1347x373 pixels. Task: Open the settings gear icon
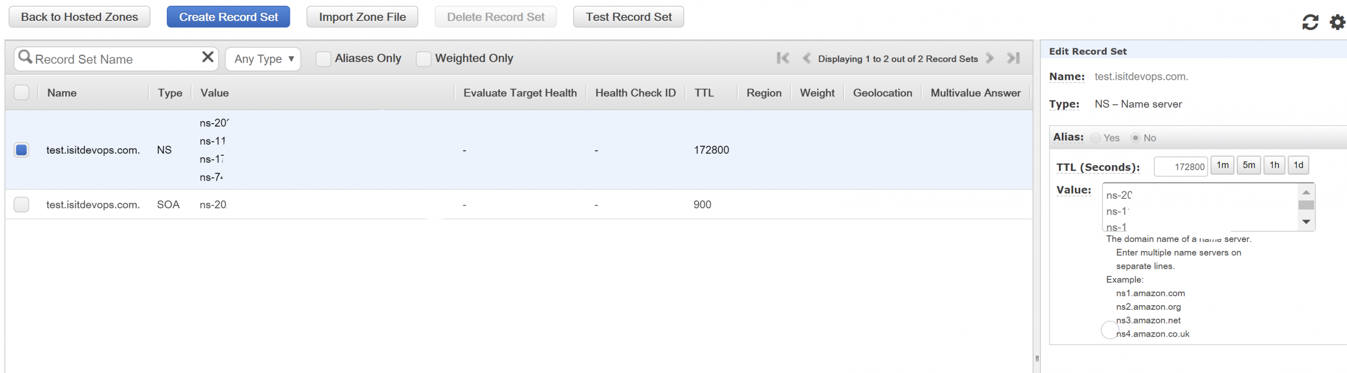[x=1337, y=22]
